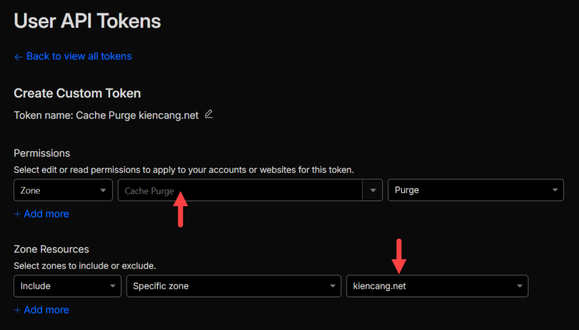Click the back arrow icon beside Back link
The image size is (579, 330).
tap(18, 57)
